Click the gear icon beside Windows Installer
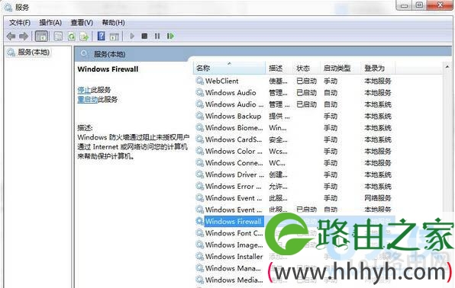Image resolution: width=455 pixels, height=288 pixels. [200, 257]
